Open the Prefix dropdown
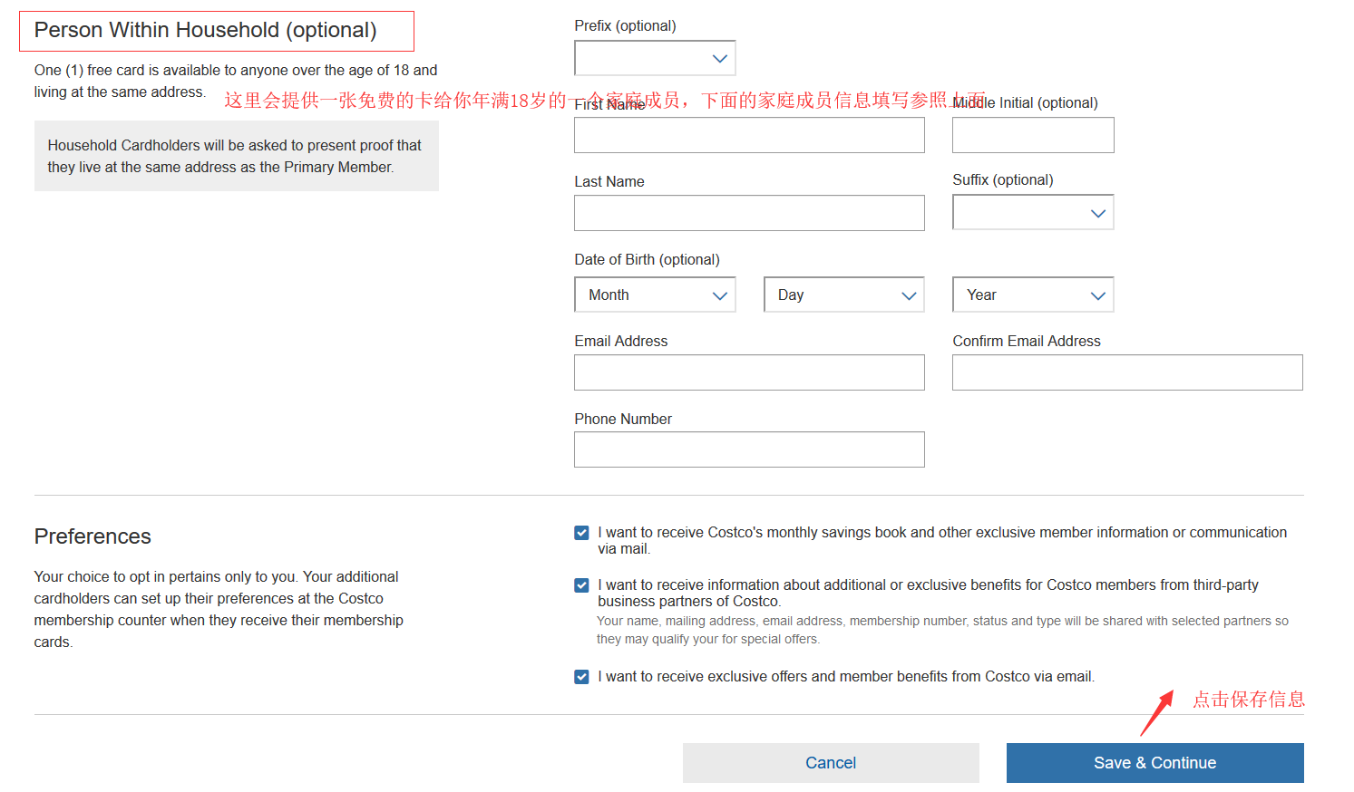The image size is (1354, 792). pos(655,59)
